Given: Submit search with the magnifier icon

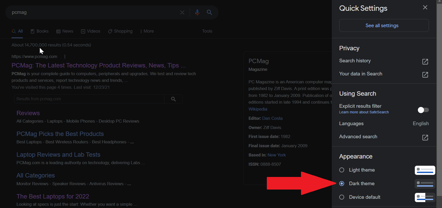Looking at the screenshot, I should (209, 12).
